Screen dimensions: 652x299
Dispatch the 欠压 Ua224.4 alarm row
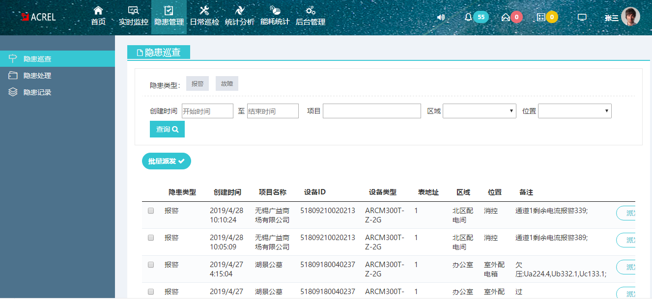point(626,267)
